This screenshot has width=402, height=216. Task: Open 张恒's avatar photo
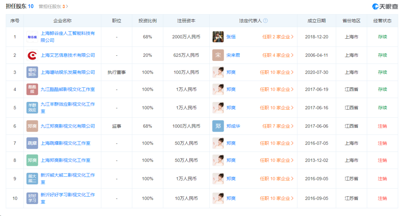[218, 37]
